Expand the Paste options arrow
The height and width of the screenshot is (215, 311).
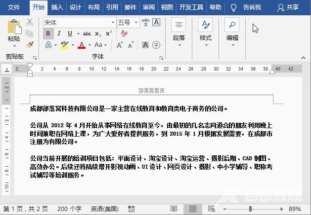[x=14, y=46]
